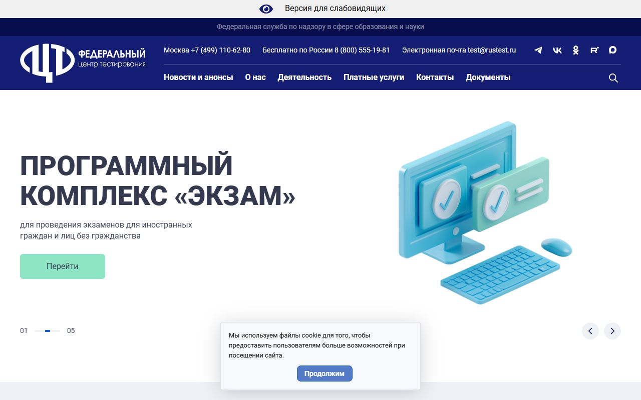Click the slide counter number 01
Image resolution: width=641 pixels, height=400 pixels.
point(24,330)
